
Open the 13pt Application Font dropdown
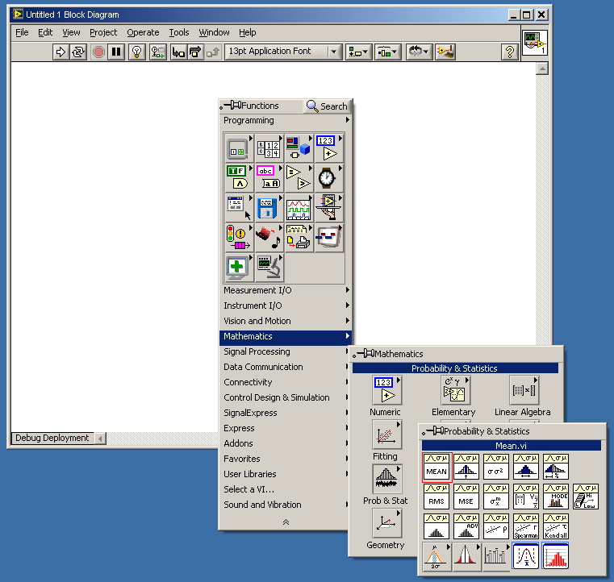pos(283,52)
